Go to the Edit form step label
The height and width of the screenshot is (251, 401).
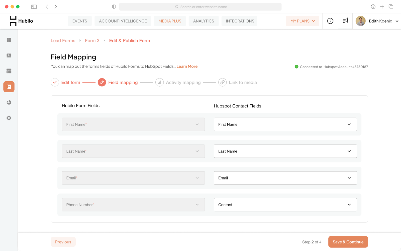pos(71,82)
